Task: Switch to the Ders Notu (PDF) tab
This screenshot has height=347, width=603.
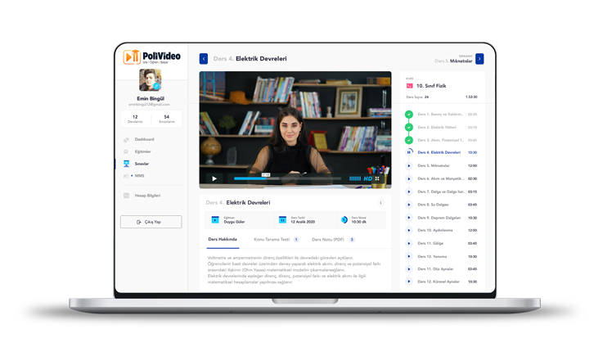Action: 329,240
